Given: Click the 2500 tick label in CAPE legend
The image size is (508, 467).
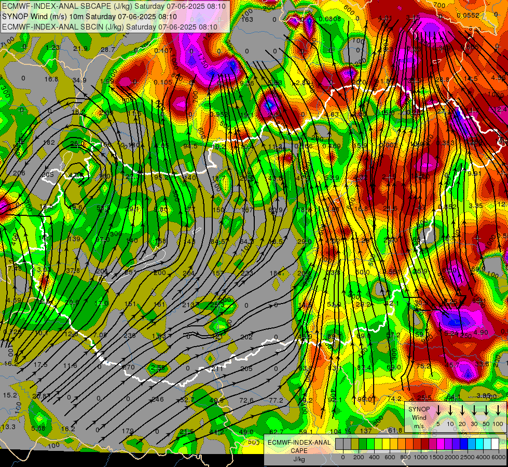Looking at the screenshot, I should (468, 457).
